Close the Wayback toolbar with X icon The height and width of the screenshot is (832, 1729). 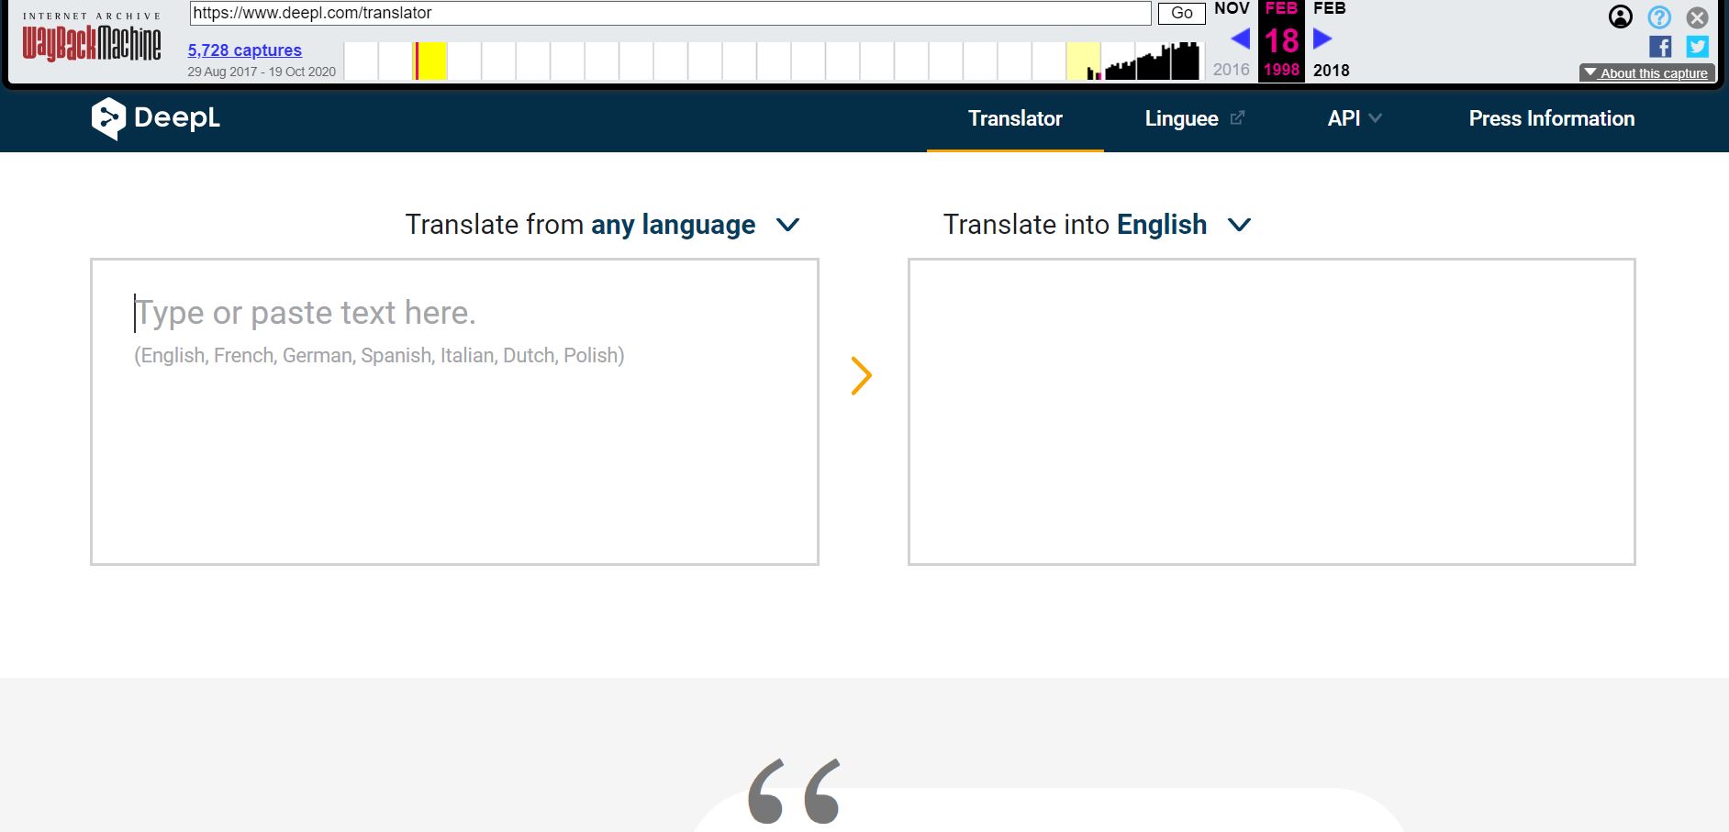[x=1698, y=17]
